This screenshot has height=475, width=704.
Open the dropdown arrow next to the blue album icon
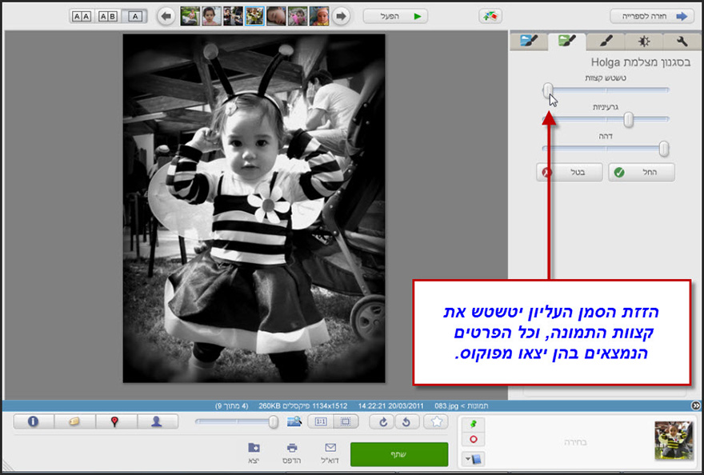(468, 459)
